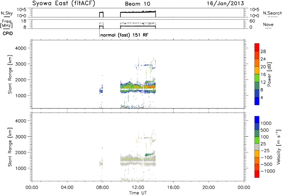Viewport: 282px width, 195px height.
Task: Click the red segment of the Power colorbar
Action: click(257, 47)
